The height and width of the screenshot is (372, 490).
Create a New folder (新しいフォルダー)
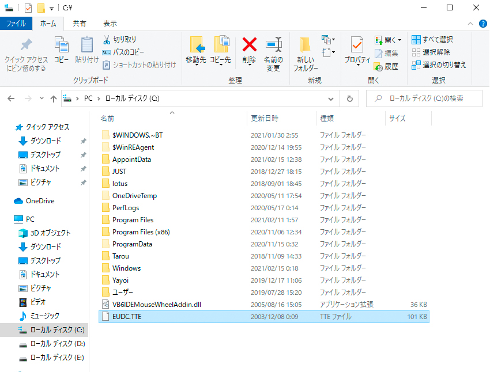(306, 54)
